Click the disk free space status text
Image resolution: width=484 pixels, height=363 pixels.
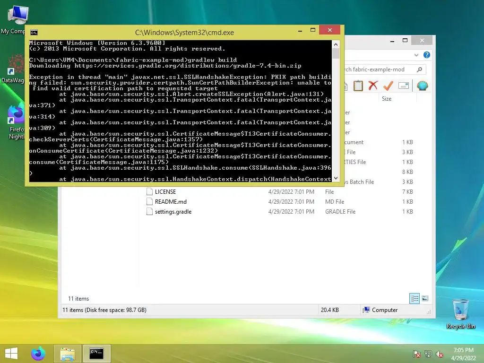pyautogui.click(x=104, y=310)
